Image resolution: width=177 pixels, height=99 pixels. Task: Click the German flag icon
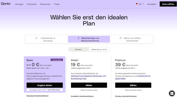137,4
